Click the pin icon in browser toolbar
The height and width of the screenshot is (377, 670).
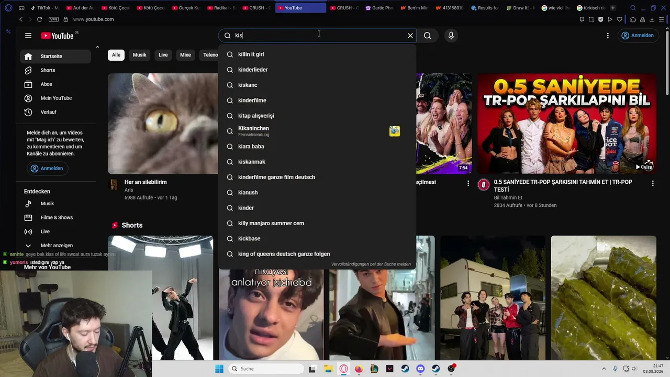582,19
